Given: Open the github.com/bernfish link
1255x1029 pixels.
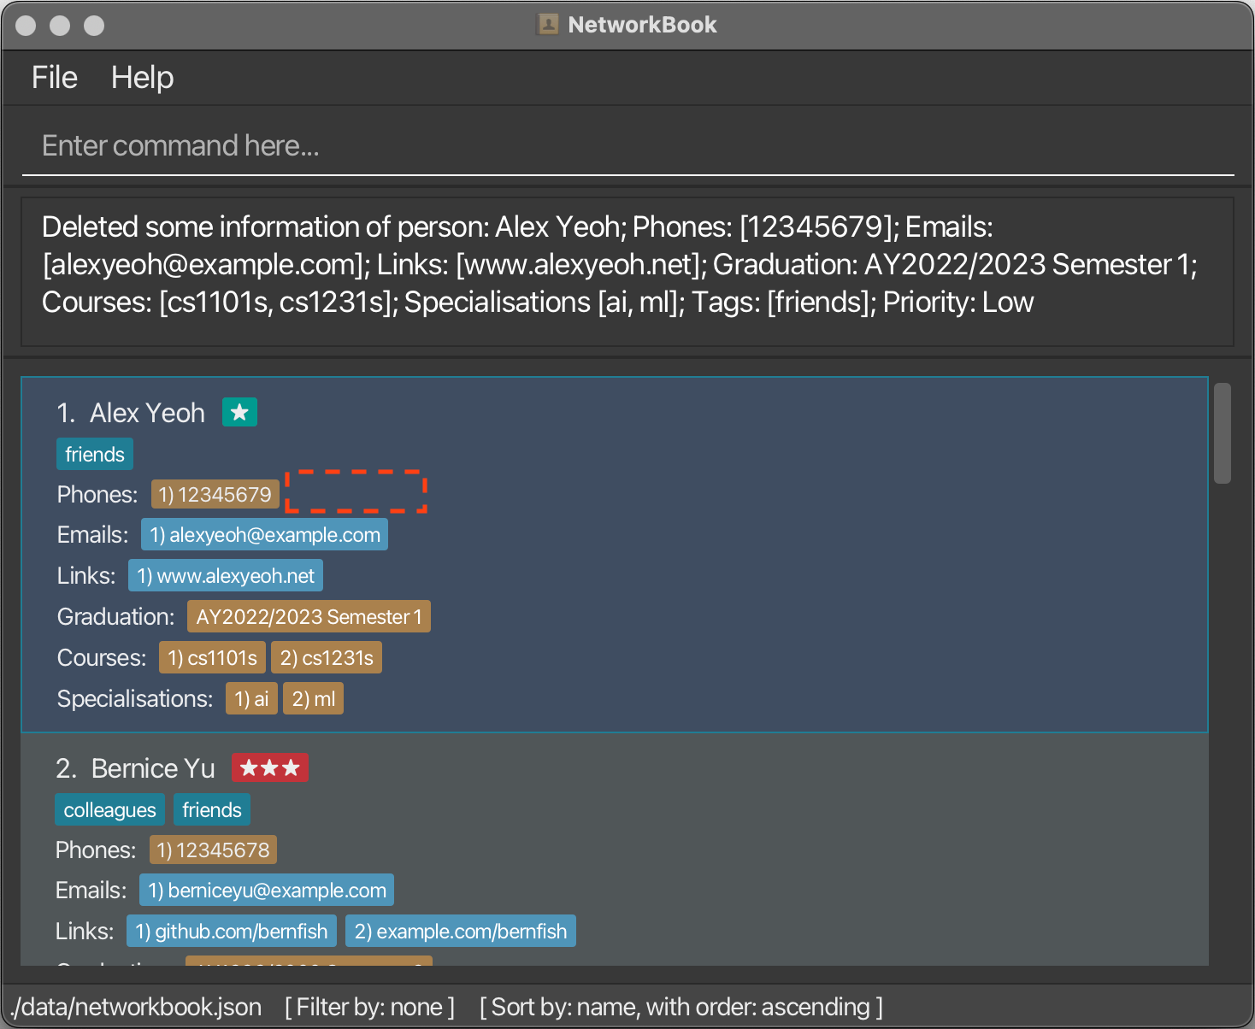Looking at the screenshot, I should point(232,932).
